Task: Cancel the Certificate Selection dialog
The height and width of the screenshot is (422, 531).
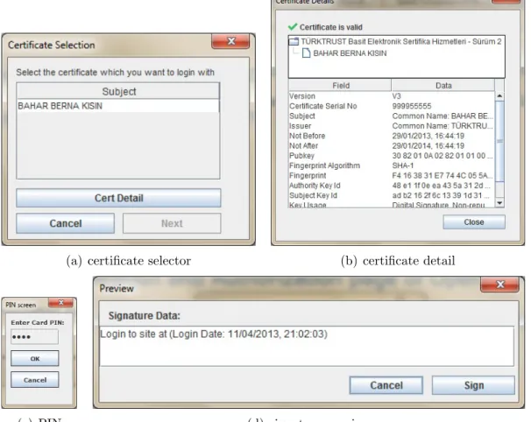Action: [66, 223]
